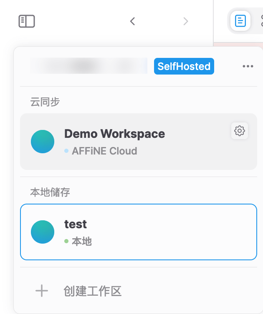Click the 云同步 section header

(x=45, y=102)
